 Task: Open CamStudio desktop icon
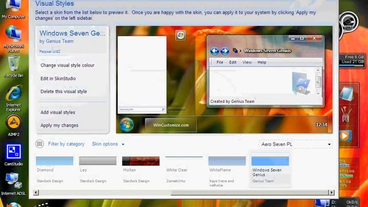pyautogui.click(x=13, y=155)
